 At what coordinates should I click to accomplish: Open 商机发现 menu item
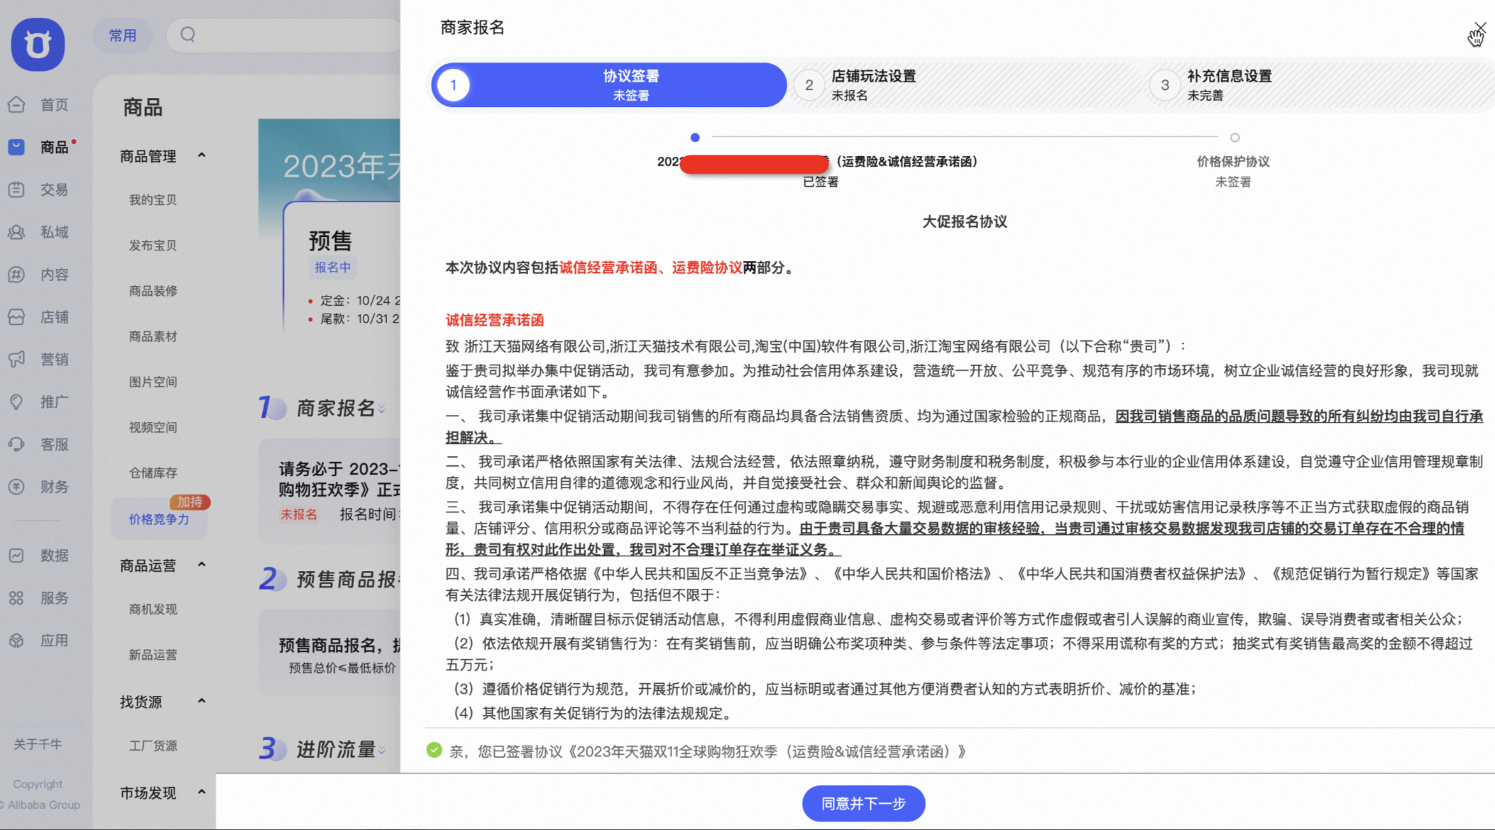point(153,609)
